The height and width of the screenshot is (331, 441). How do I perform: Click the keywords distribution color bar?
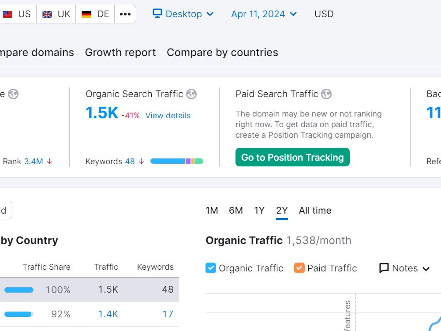click(x=177, y=161)
